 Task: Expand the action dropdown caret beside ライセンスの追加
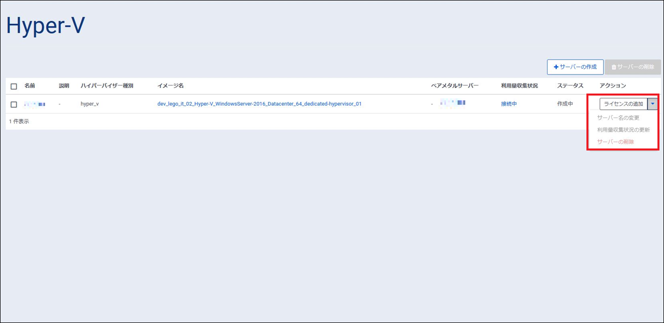point(653,104)
